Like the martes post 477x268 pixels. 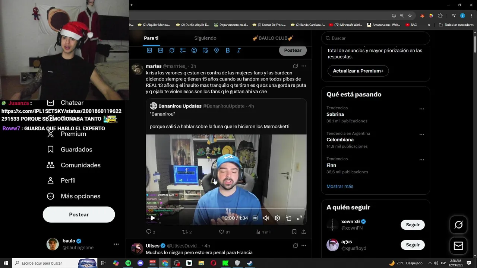tap(224, 232)
